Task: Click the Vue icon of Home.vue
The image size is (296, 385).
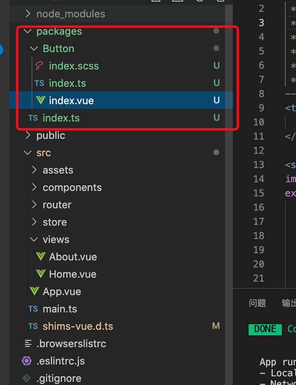Action: 41,274
